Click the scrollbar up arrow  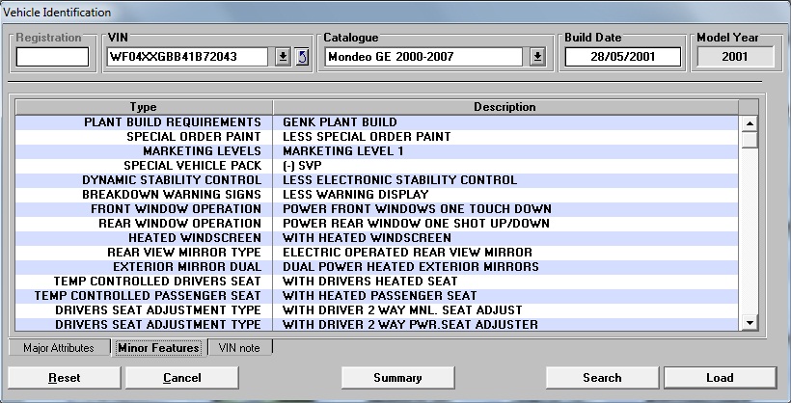point(749,122)
